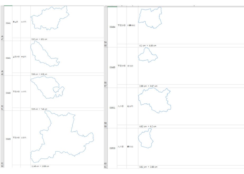
Task: Select the small map outline for 03485
Action: [148, 55]
